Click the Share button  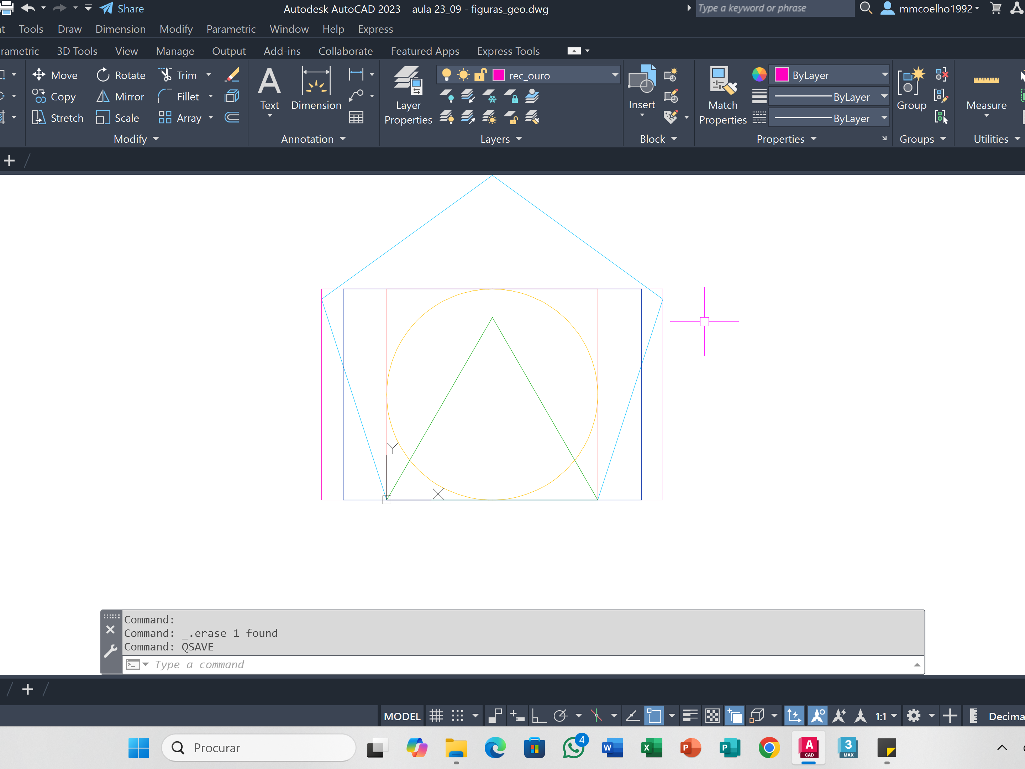point(122,8)
